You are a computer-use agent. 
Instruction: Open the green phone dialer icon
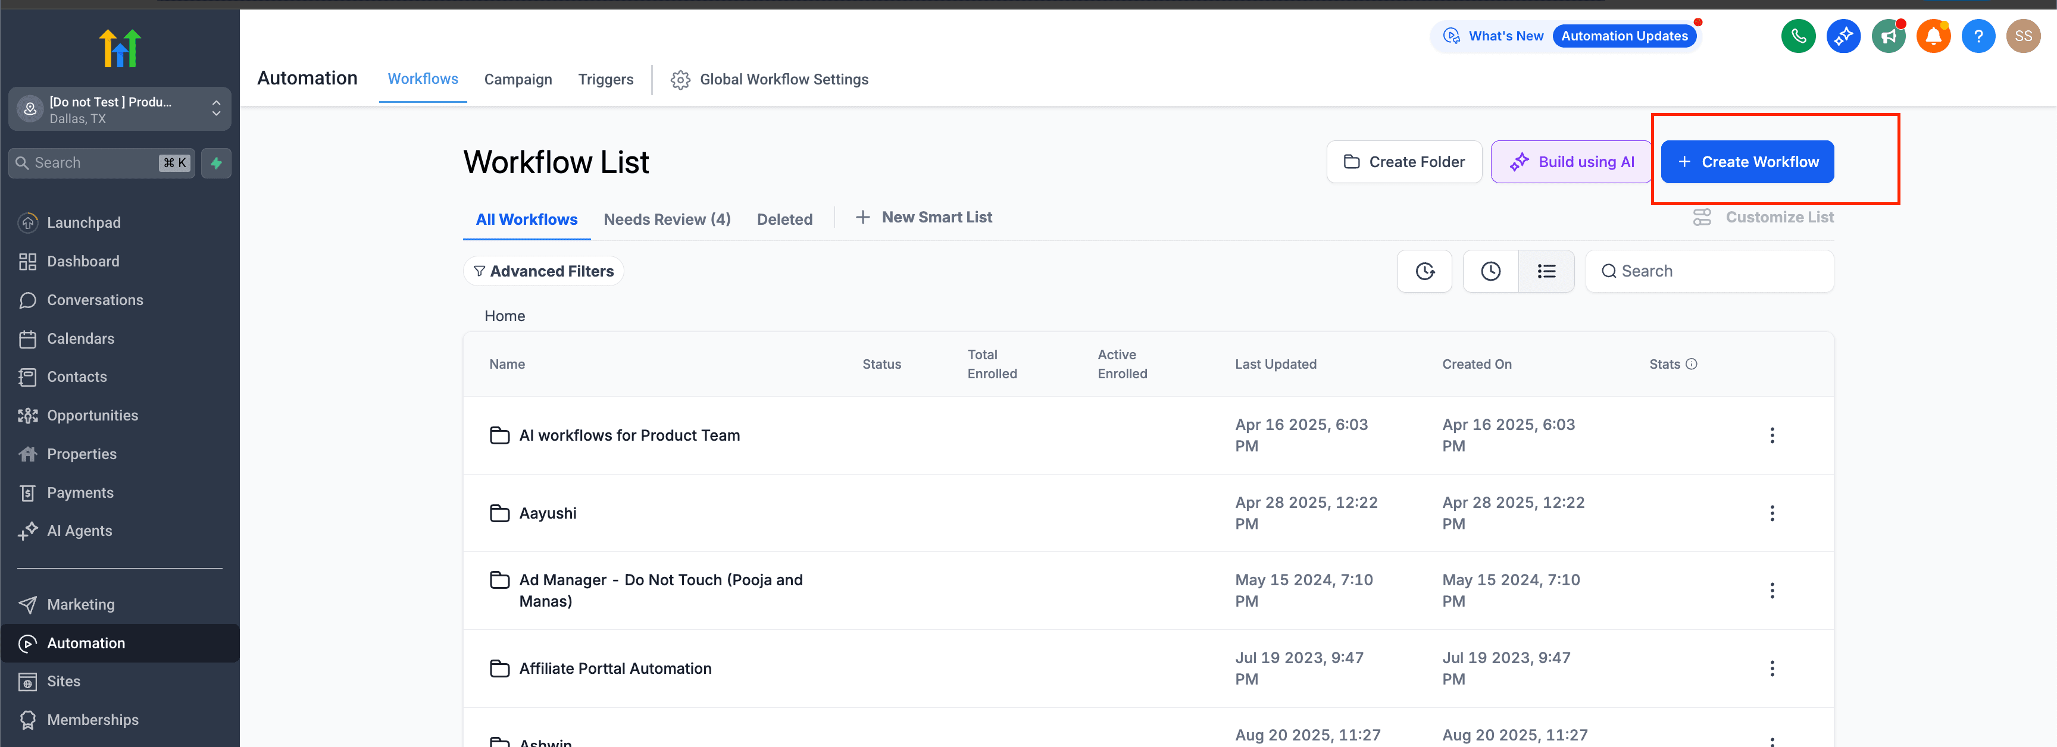(x=1798, y=36)
